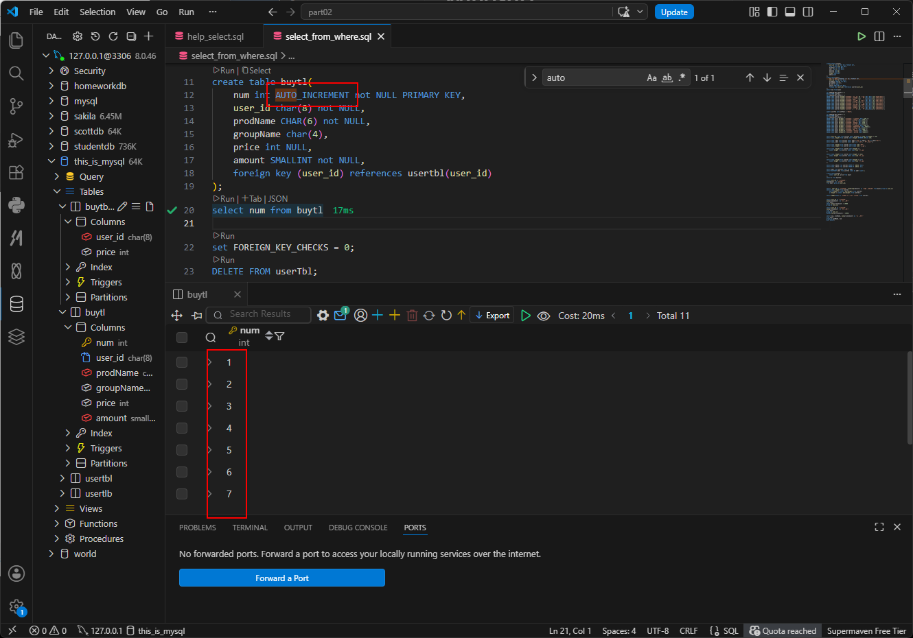This screenshot has width=913, height=638.
Task: Click the Search Results input field
Action: 259,314
